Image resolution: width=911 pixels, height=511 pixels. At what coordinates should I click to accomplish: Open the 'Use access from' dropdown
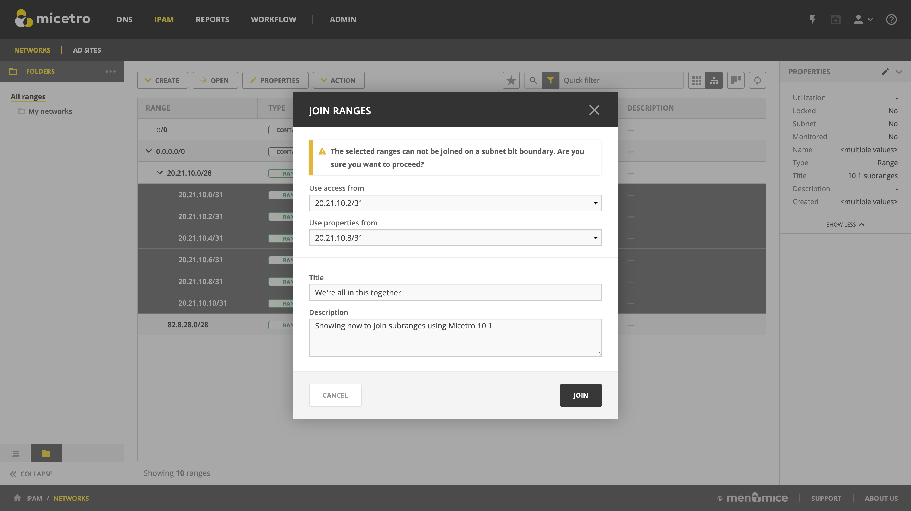455,203
